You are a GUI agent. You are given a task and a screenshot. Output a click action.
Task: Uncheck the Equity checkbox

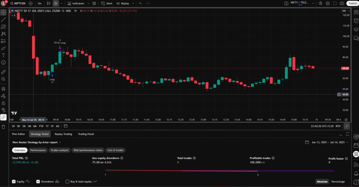point(14,181)
